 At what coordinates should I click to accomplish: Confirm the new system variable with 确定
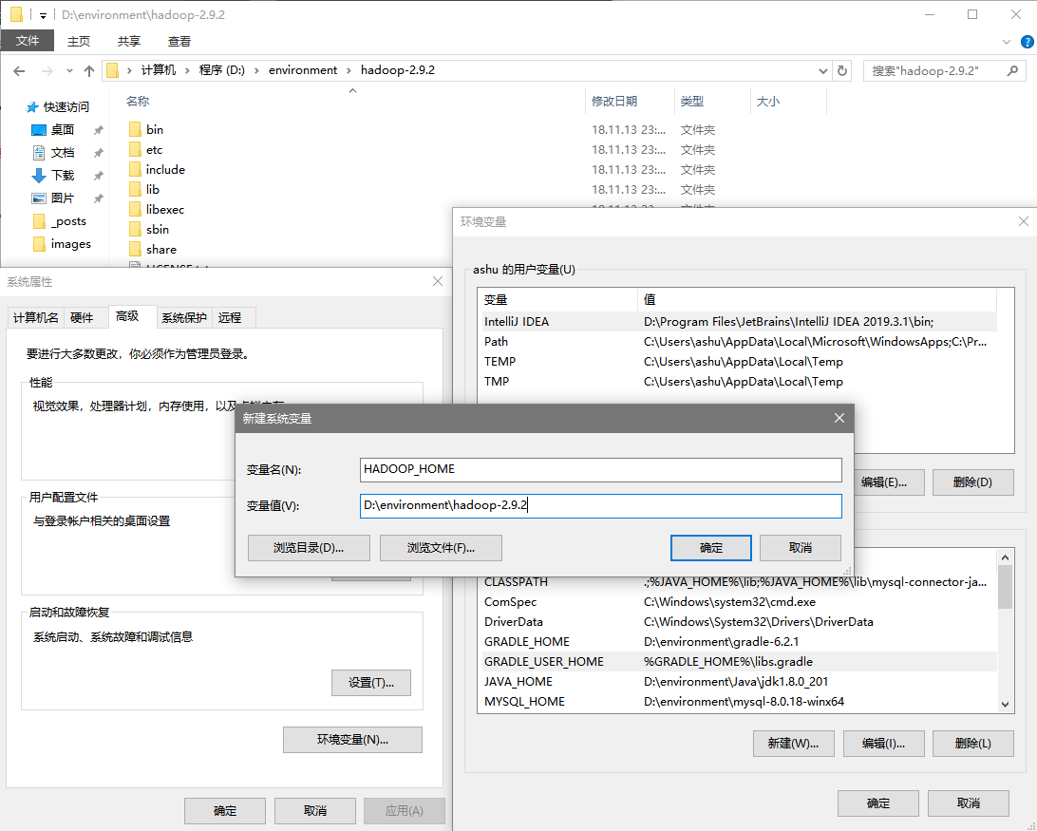(710, 548)
